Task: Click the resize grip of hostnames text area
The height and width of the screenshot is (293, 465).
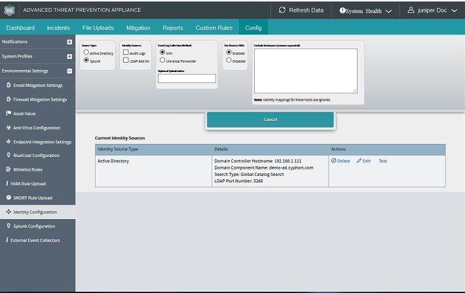Action: 355,91
